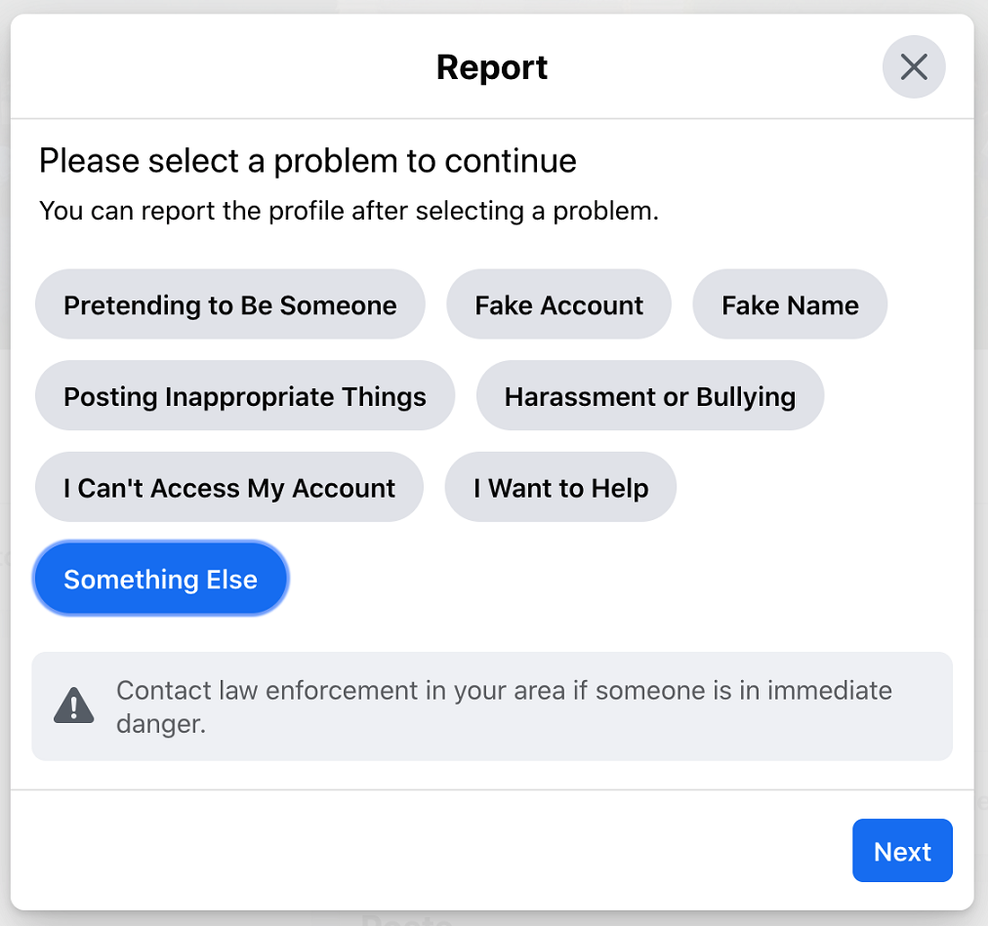Viewport: 988px width, 926px height.
Task: Choose I Can't Access My Account
Action: coord(228,487)
